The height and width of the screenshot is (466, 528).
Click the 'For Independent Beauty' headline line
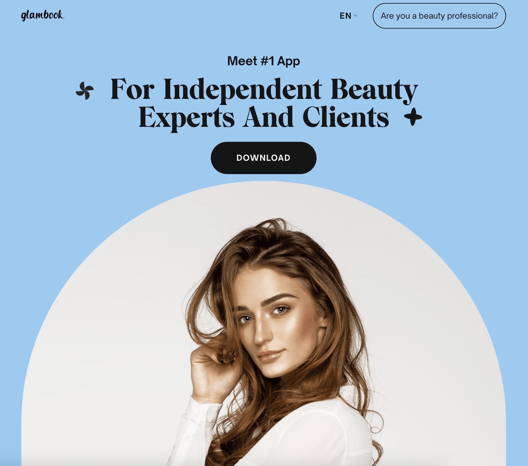click(x=264, y=89)
